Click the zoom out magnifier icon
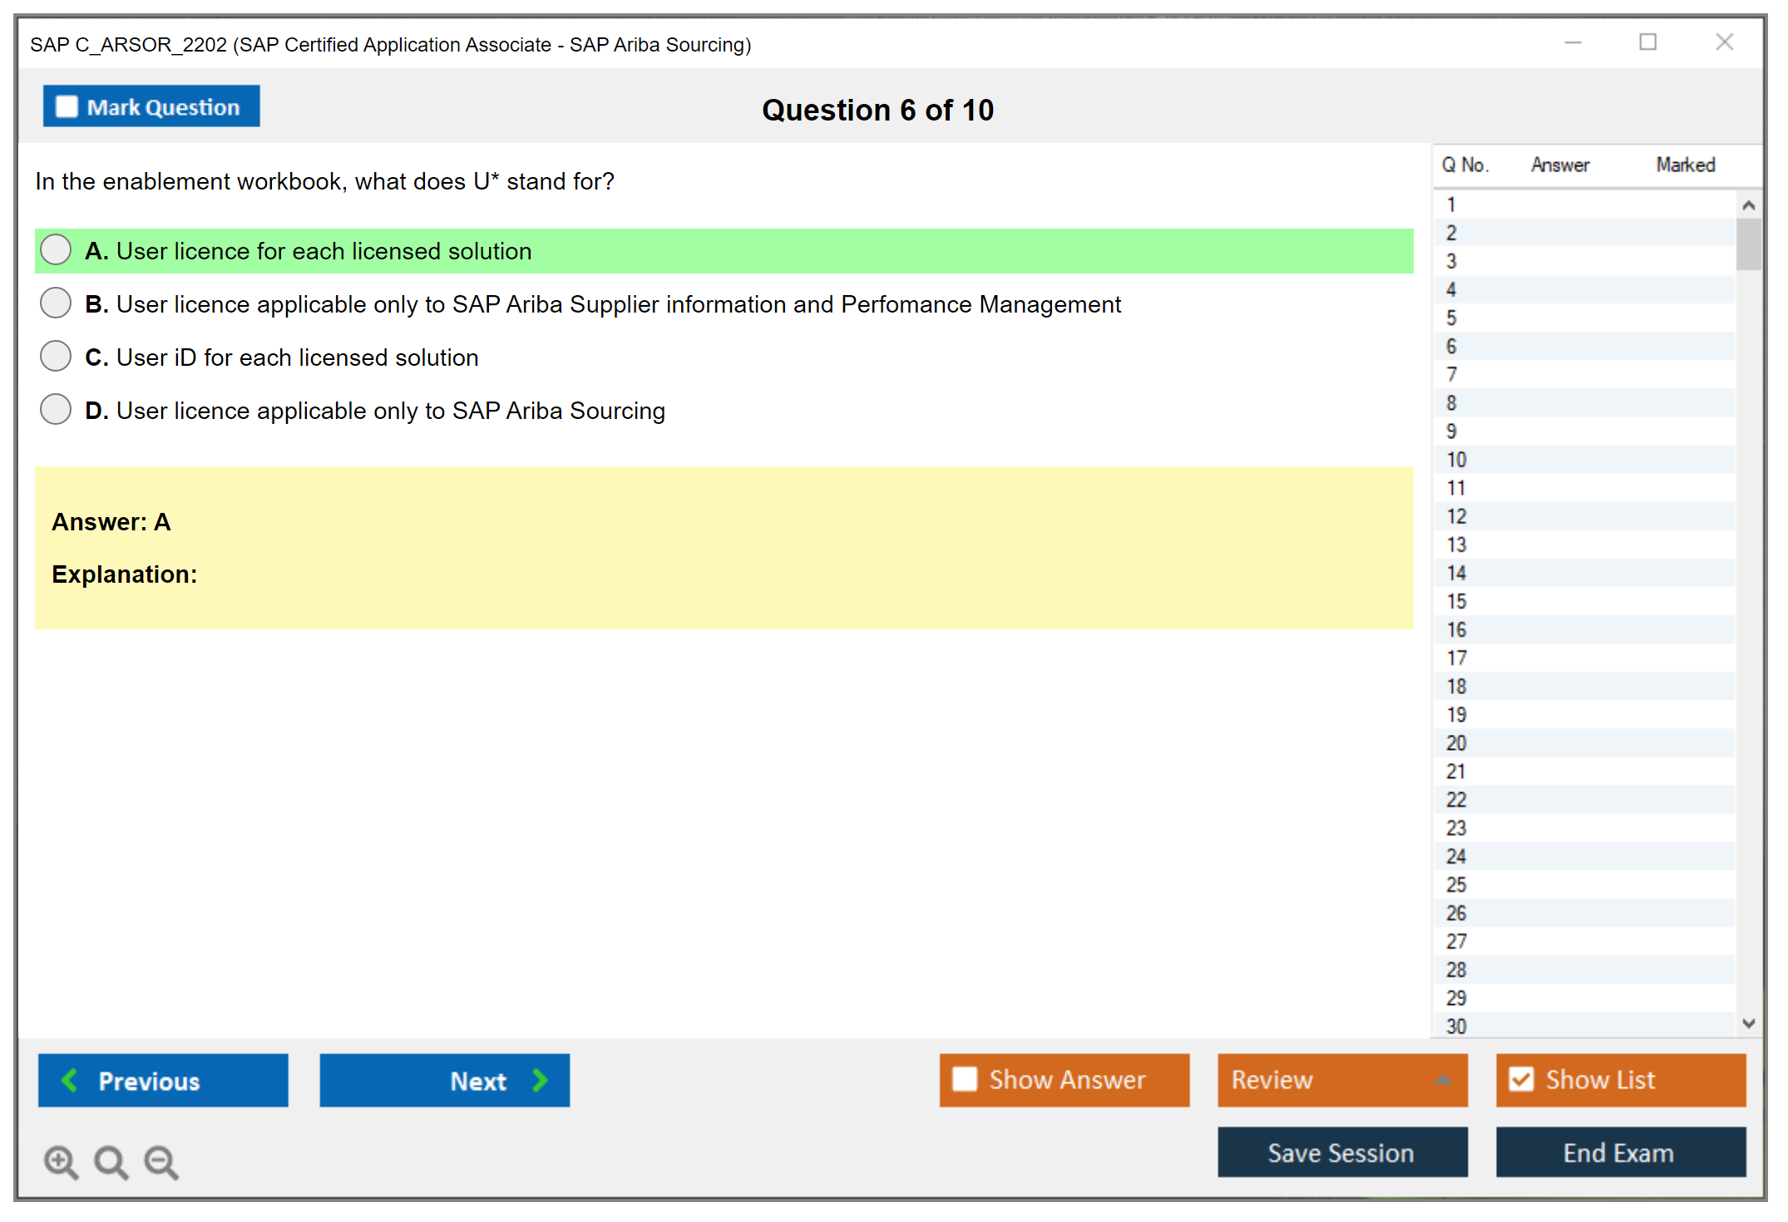The image size is (1788, 1222). (x=161, y=1161)
